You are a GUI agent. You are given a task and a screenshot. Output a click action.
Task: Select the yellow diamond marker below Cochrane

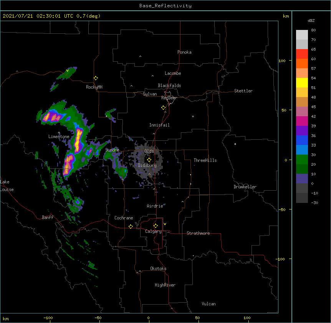coord(131,226)
